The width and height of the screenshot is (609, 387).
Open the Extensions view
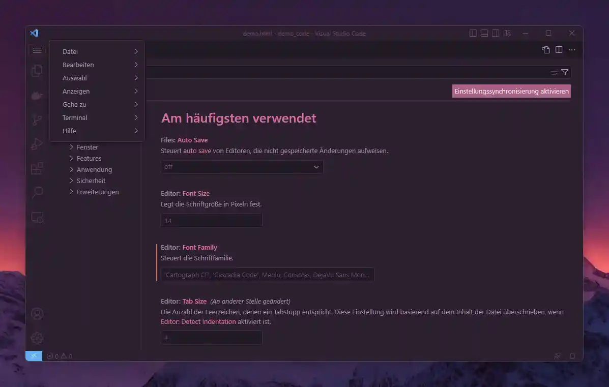coord(37,168)
